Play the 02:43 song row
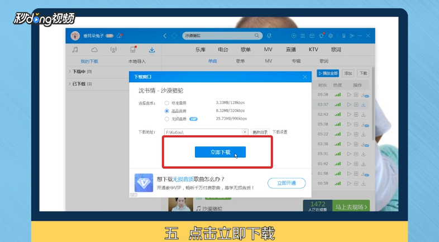The image size is (439, 242). pos(349,114)
